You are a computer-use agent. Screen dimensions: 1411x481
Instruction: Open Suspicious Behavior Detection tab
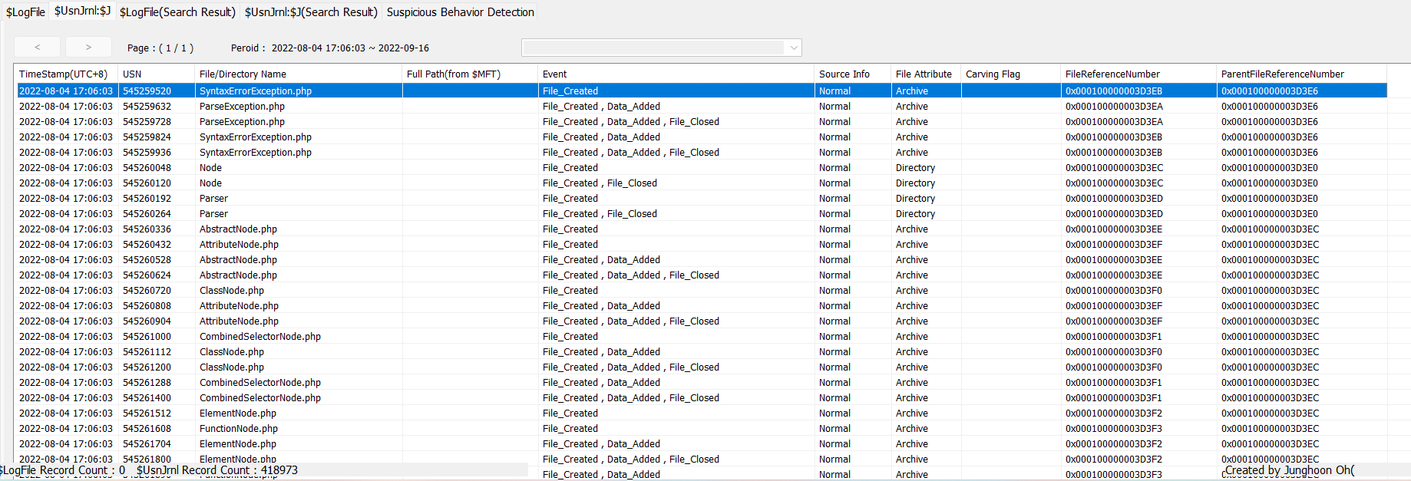(460, 12)
